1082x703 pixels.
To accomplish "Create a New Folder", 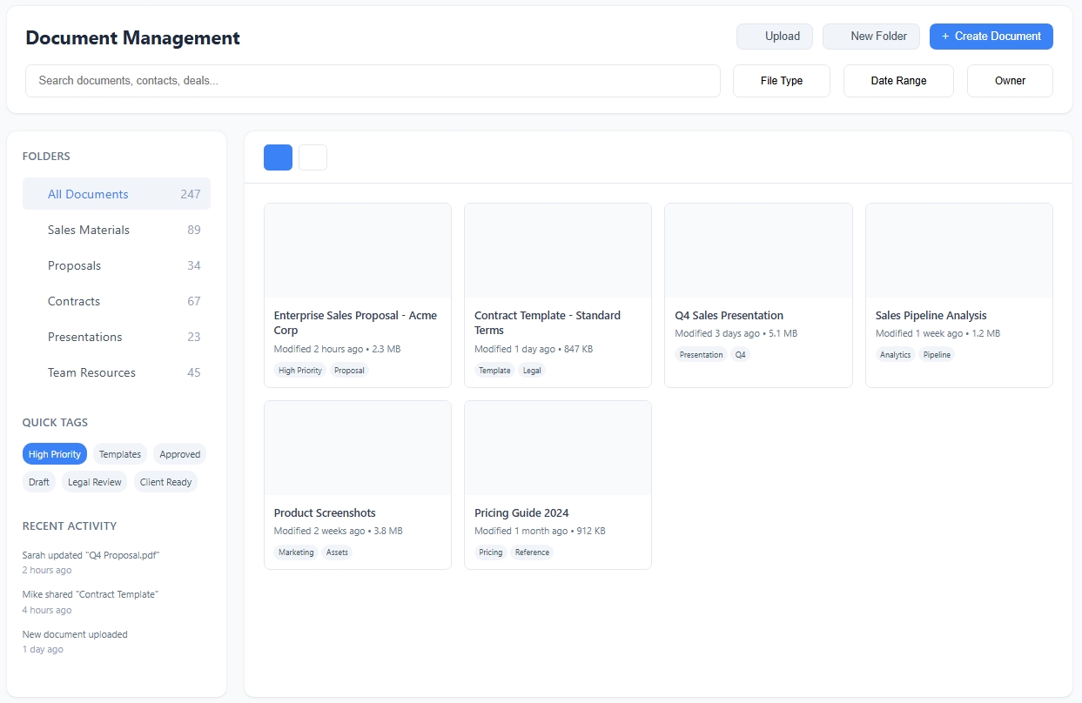I will click(x=870, y=37).
